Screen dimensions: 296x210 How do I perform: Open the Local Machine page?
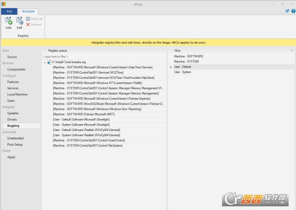[x=17, y=94]
